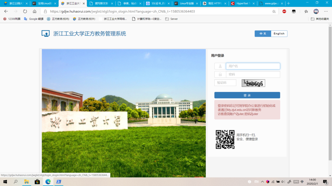Open Edge browser taskbar icon
332x186 pixels.
click(48, 181)
